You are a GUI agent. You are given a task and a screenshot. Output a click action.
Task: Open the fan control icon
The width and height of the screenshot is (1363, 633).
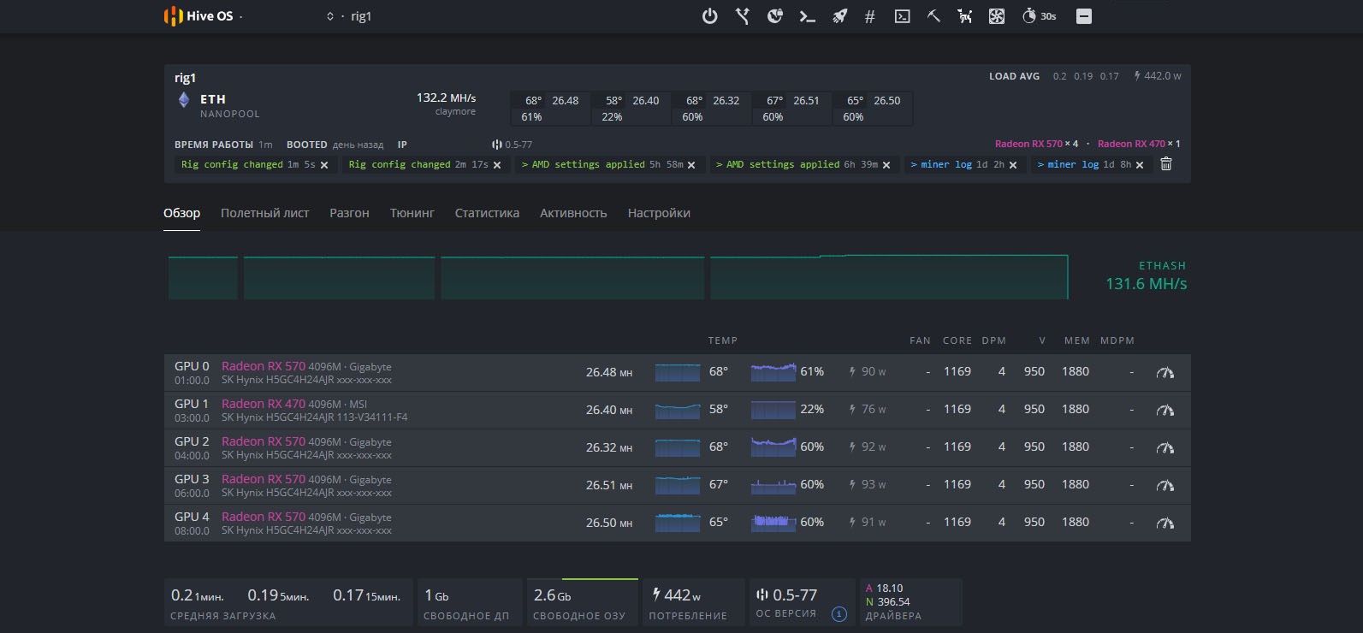point(997,16)
